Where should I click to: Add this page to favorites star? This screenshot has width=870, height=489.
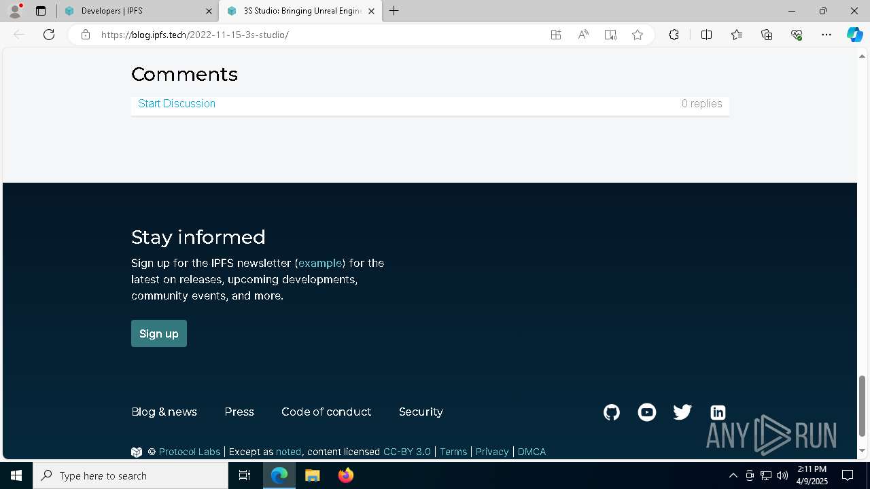click(638, 35)
